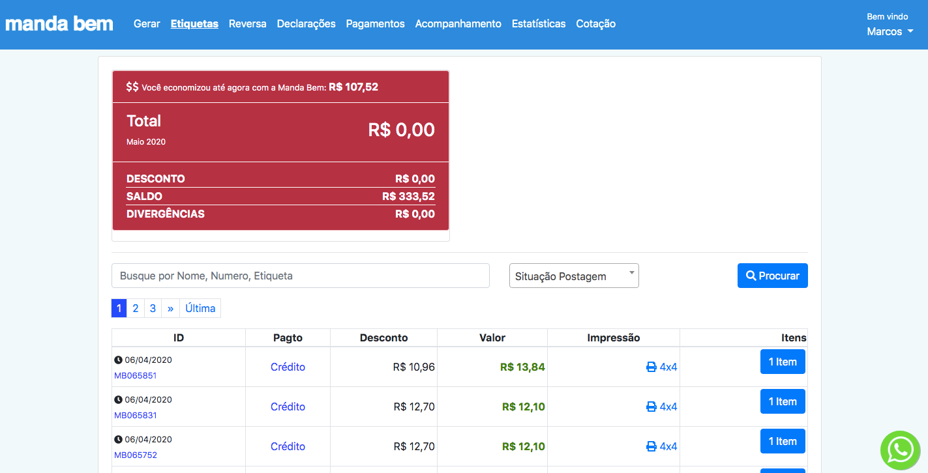Focus the Busque por Nome search field
Screen dimensions: 928x473
(300, 276)
